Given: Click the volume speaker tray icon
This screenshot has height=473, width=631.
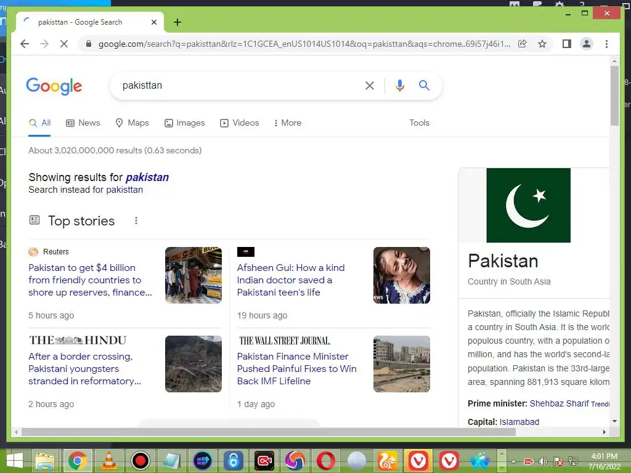Looking at the screenshot, I should 543,461.
